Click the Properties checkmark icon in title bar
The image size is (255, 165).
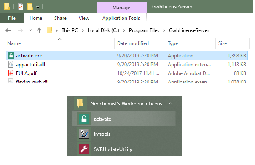pos(21,7)
